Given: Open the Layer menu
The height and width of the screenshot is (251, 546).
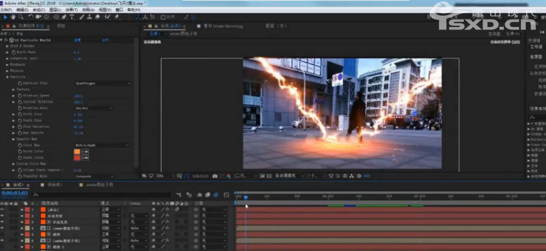Looking at the screenshot, I should click(x=55, y=10).
